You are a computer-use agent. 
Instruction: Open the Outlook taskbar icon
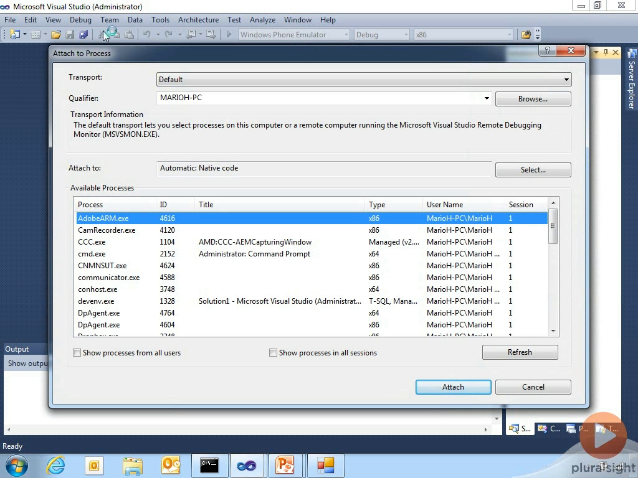tap(171, 466)
